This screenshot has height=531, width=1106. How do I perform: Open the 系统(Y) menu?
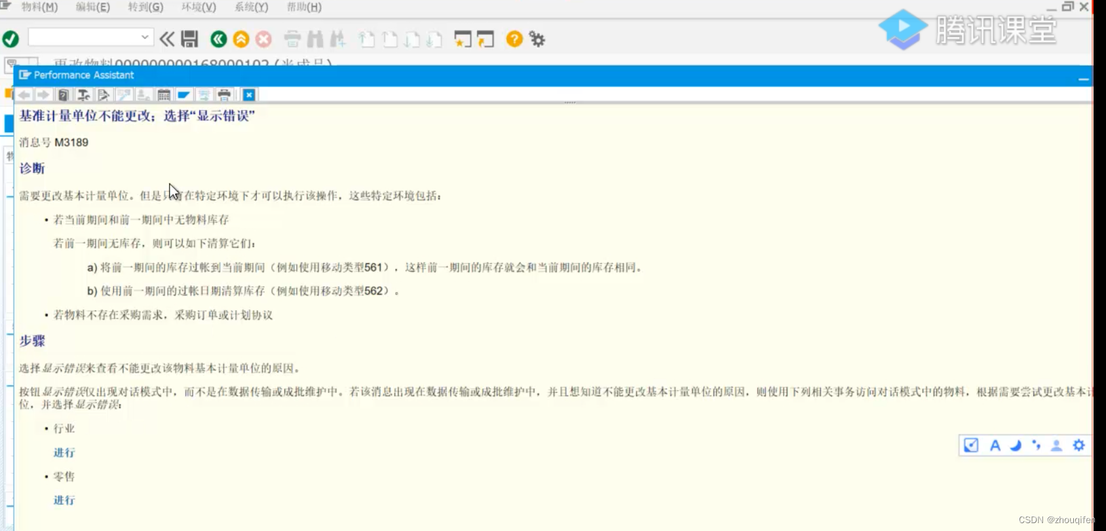[x=252, y=7]
